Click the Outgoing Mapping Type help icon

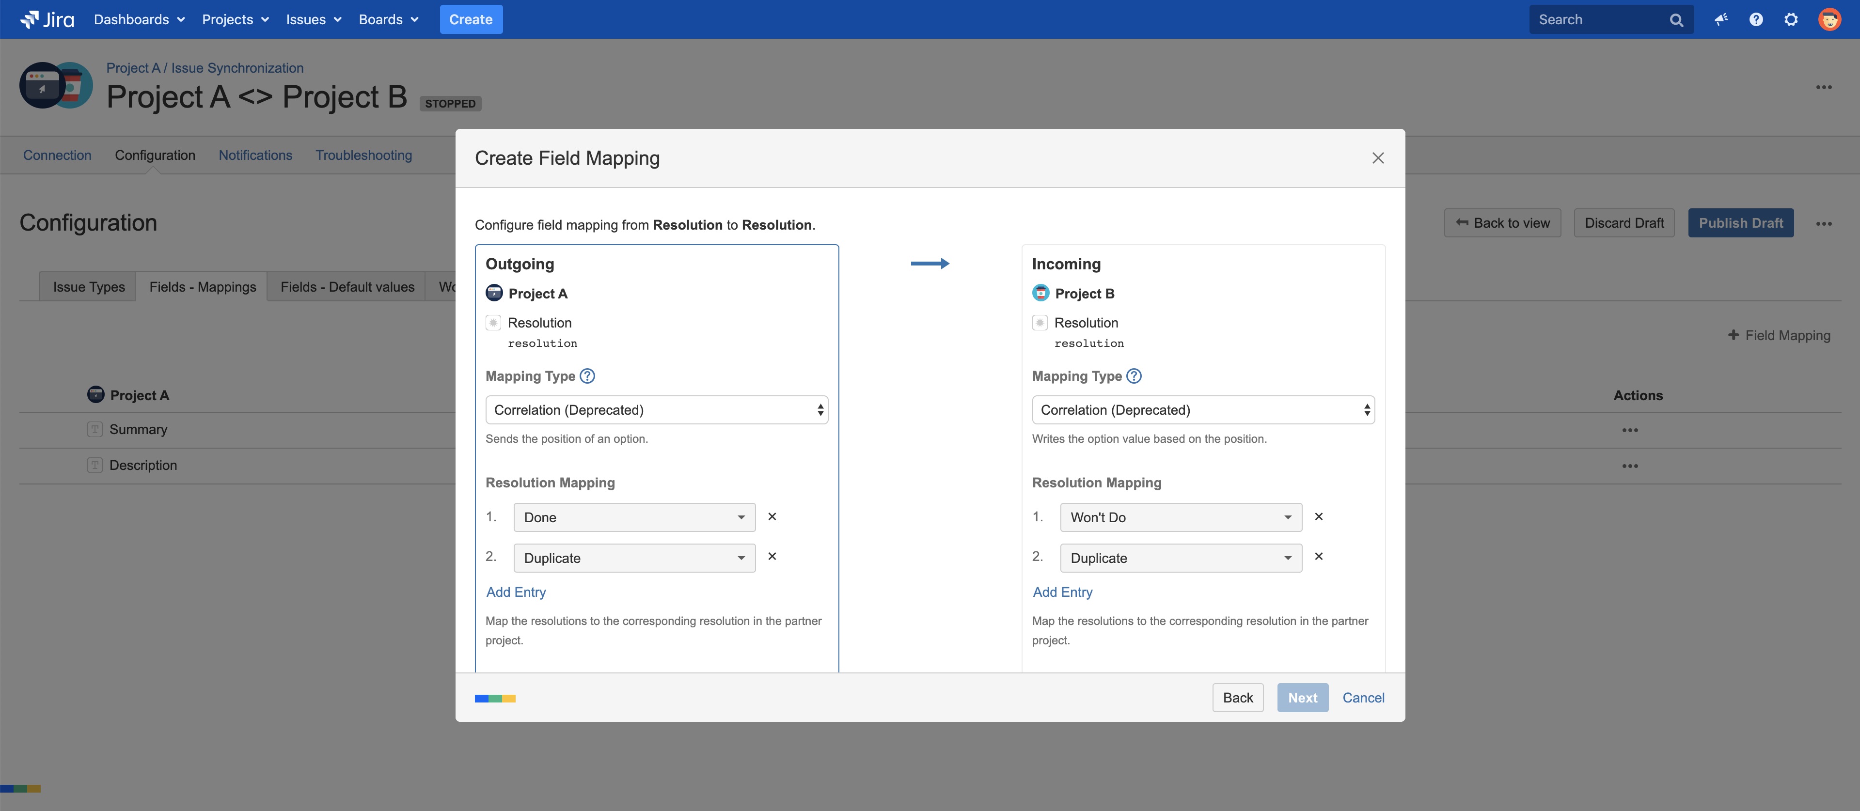click(x=588, y=376)
